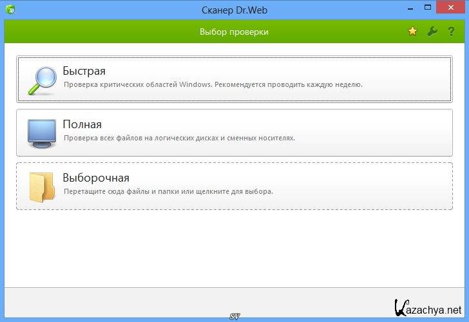Open help with the question mark icon
This screenshot has height=322, width=469.
pos(452,32)
